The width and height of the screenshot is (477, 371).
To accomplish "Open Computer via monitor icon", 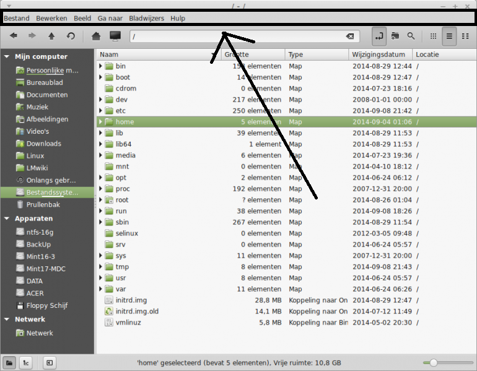I will pos(115,36).
